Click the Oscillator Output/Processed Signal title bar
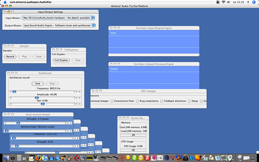The height and width of the screenshot is (162, 259). tap(154, 64)
